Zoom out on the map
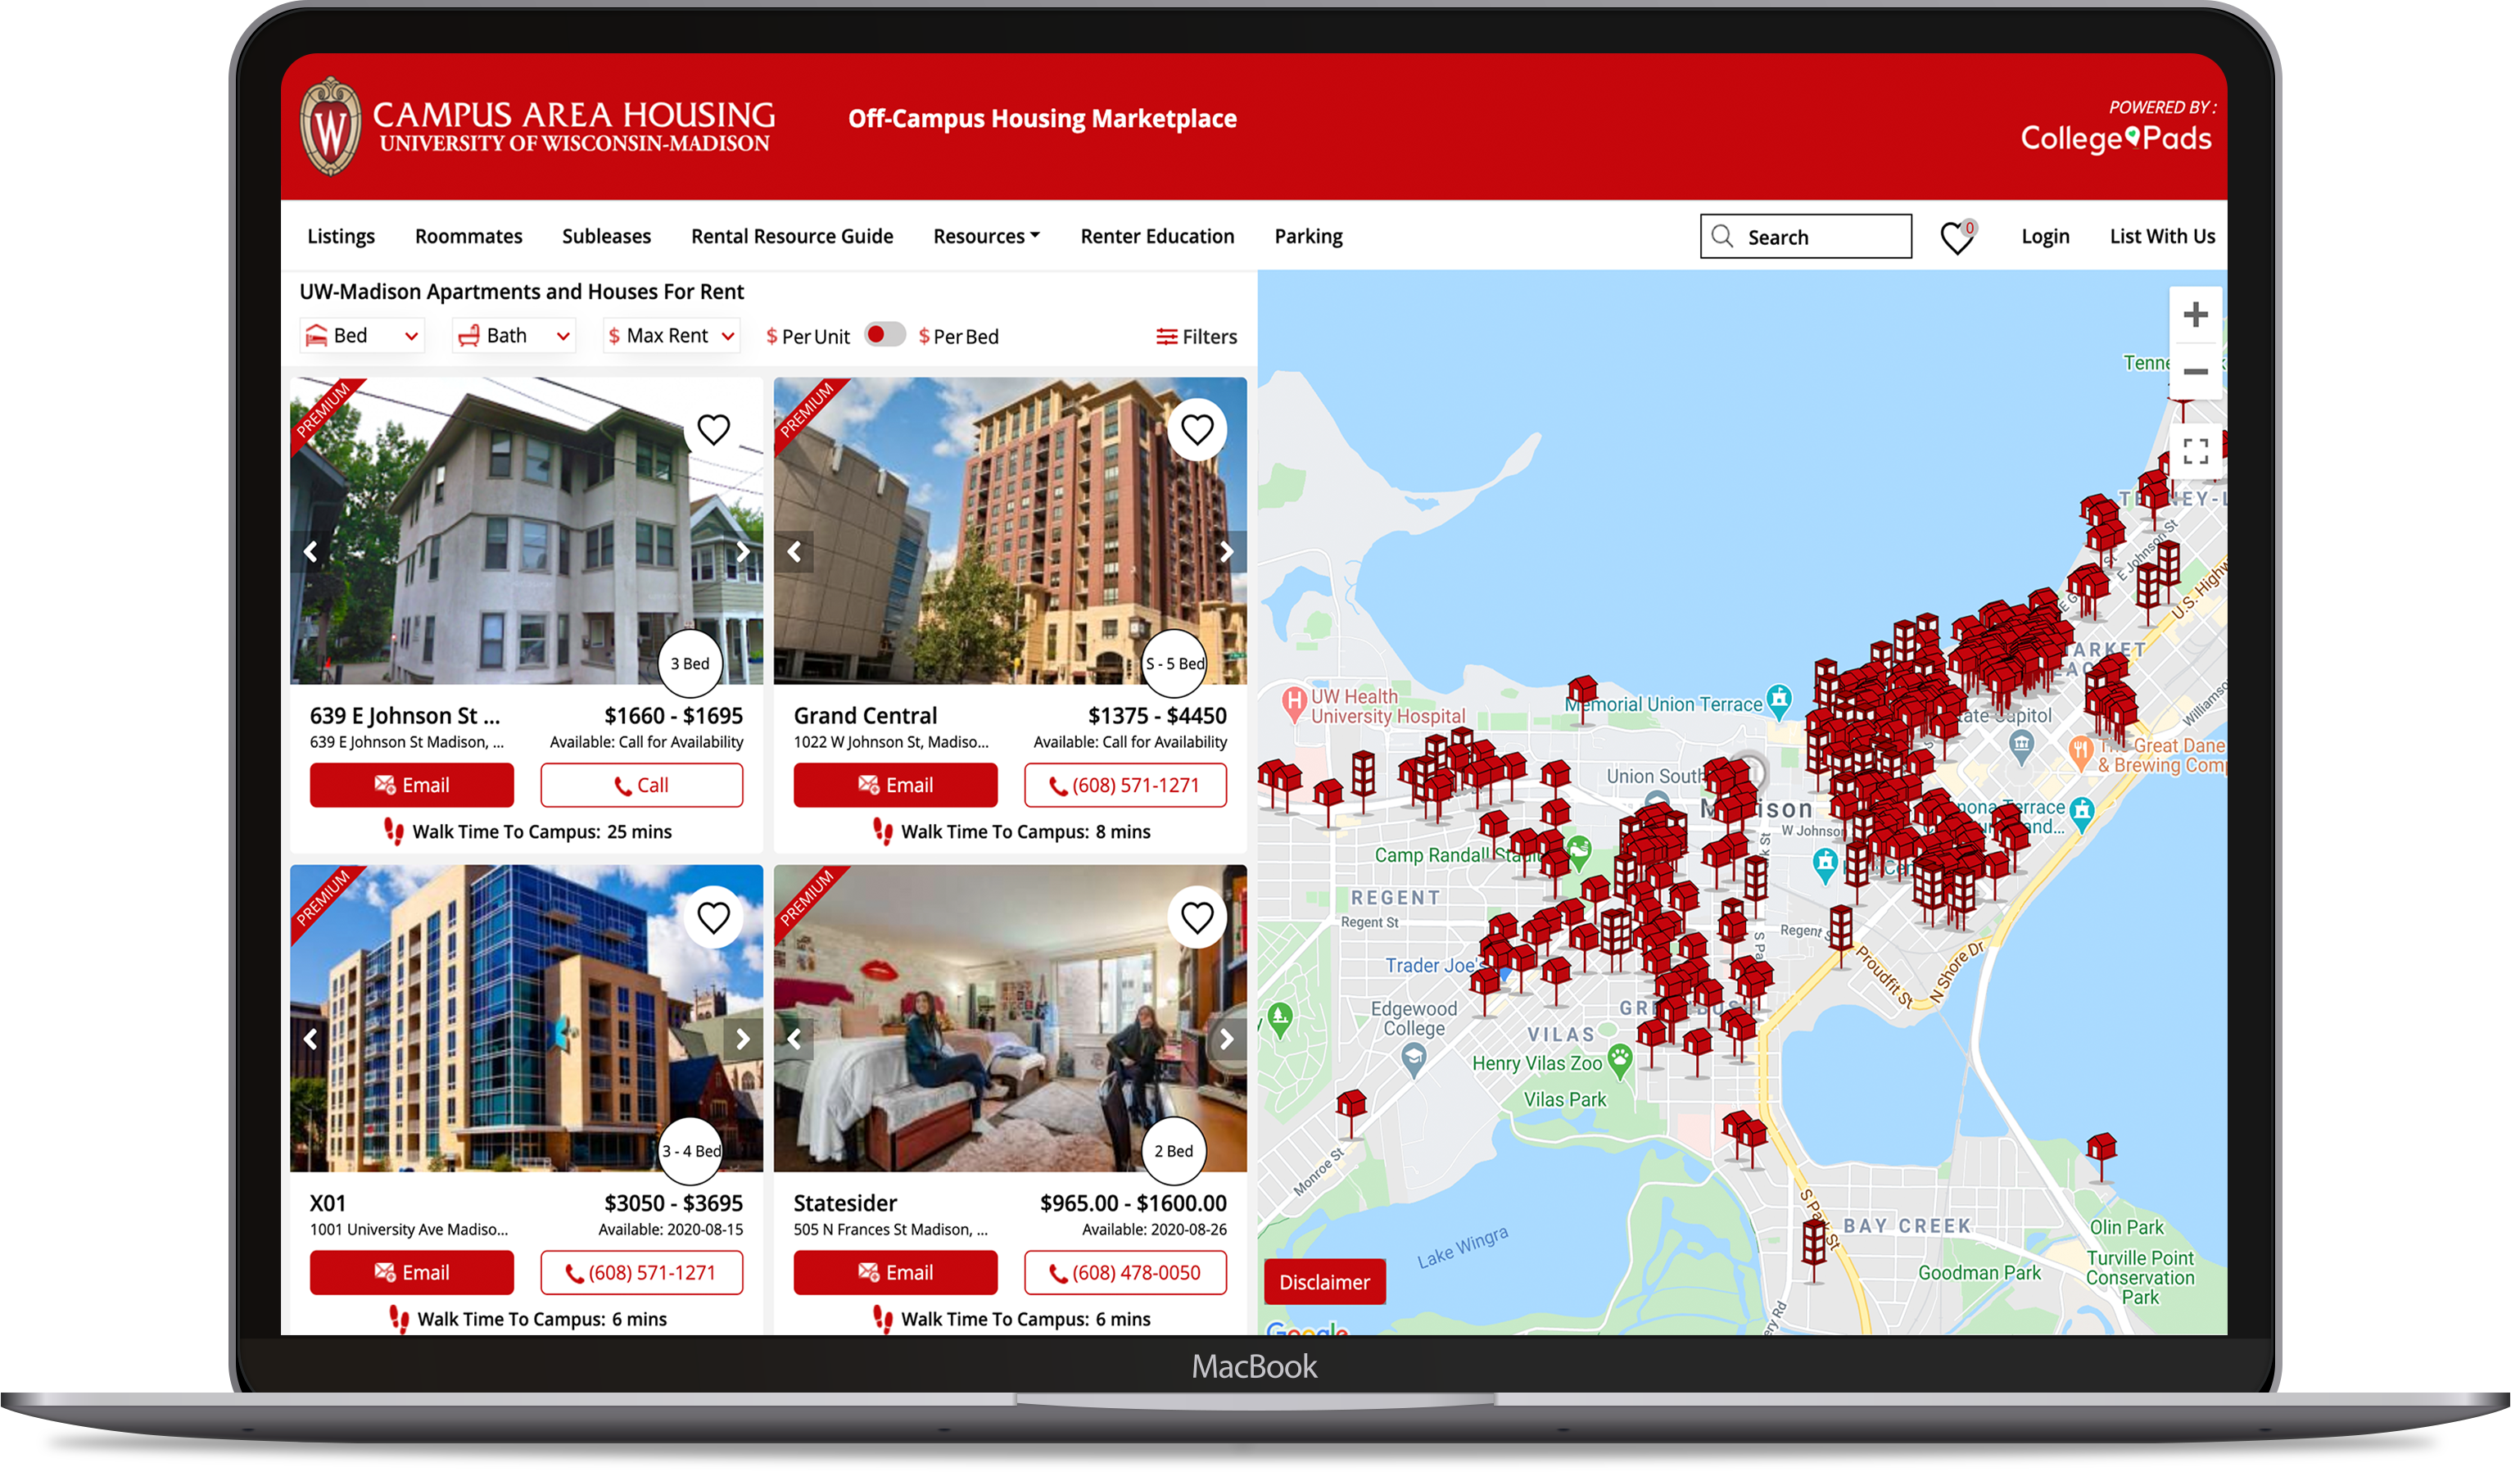 pos(2195,372)
